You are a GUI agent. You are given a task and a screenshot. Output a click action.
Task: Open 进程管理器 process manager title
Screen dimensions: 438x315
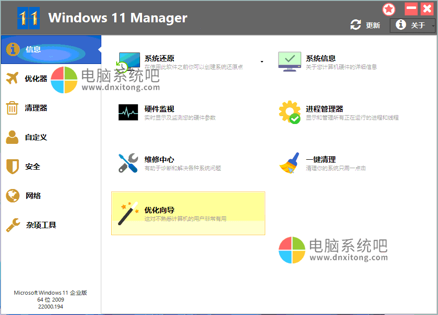click(324, 109)
